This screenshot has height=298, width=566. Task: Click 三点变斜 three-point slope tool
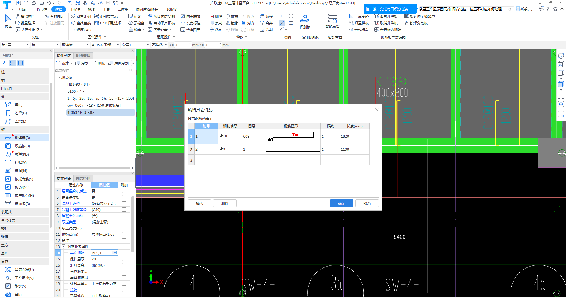click(x=359, y=16)
